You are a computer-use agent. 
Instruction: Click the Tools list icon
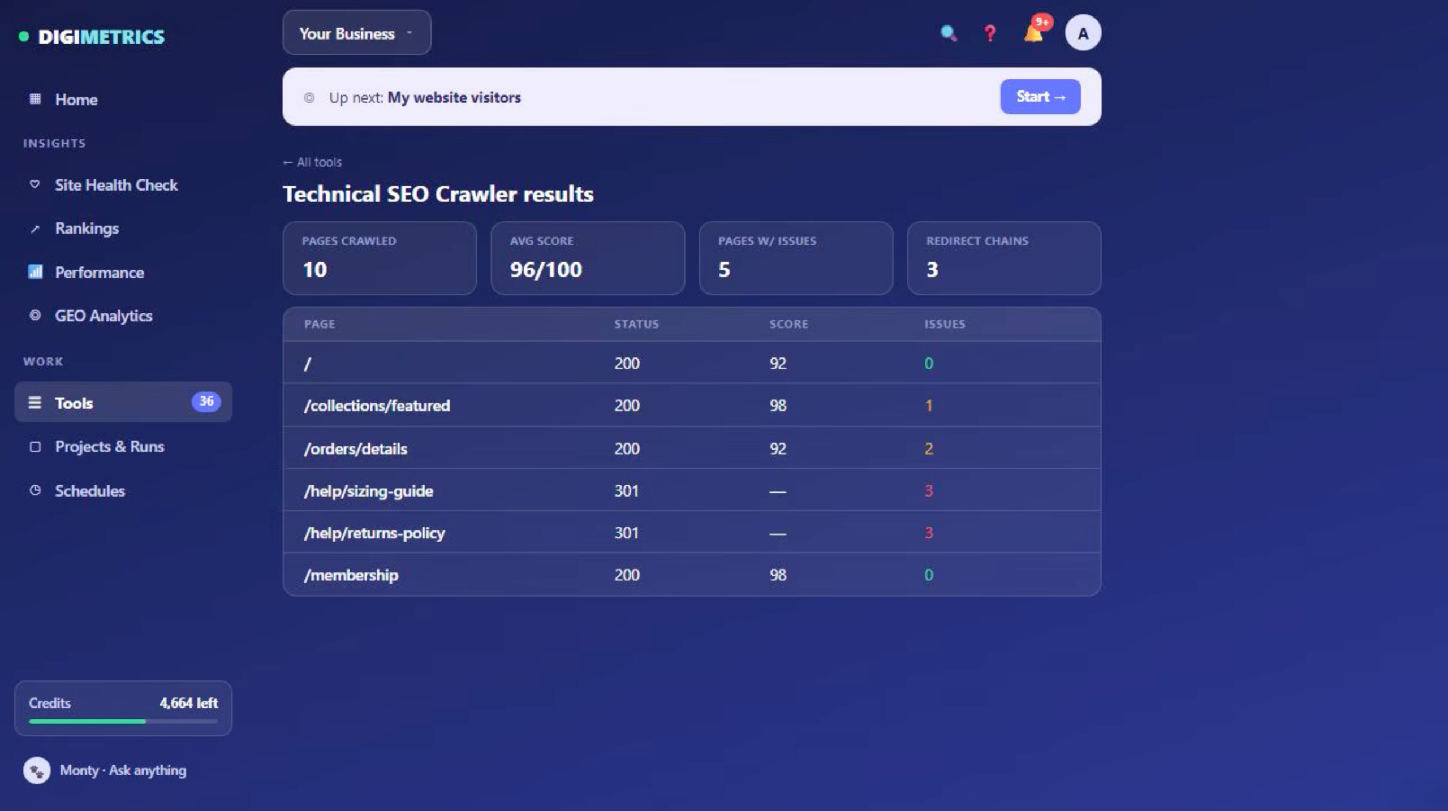click(35, 403)
